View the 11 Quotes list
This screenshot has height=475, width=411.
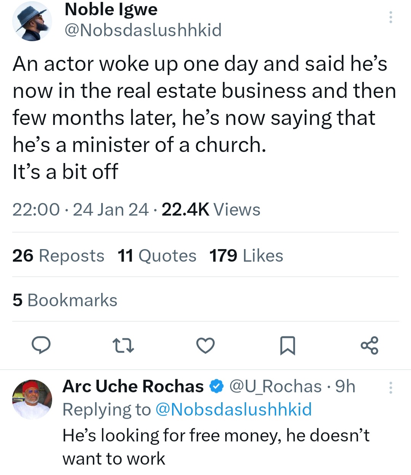pyautogui.click(x=157, y=256)
